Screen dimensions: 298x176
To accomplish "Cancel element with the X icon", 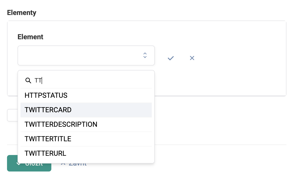I will (x=192, y=58).
